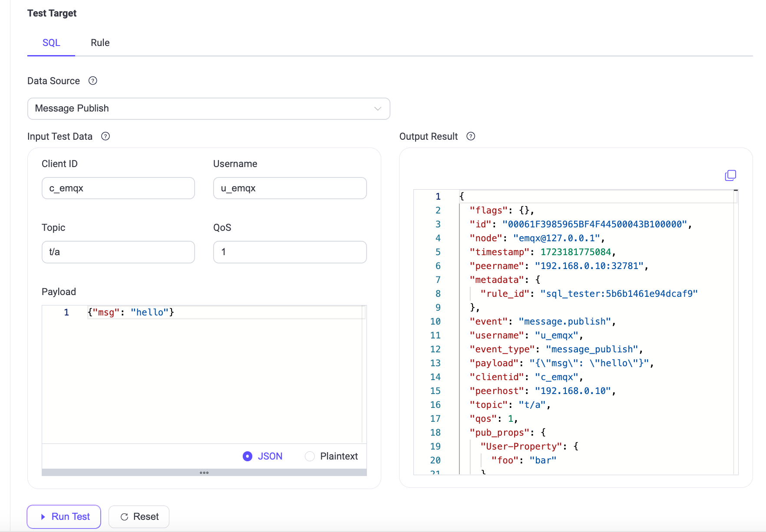The width and height of the screenshot is (766, 532).
Task: Copy the output result with copy icon
Action: click(x=730, y=175)
